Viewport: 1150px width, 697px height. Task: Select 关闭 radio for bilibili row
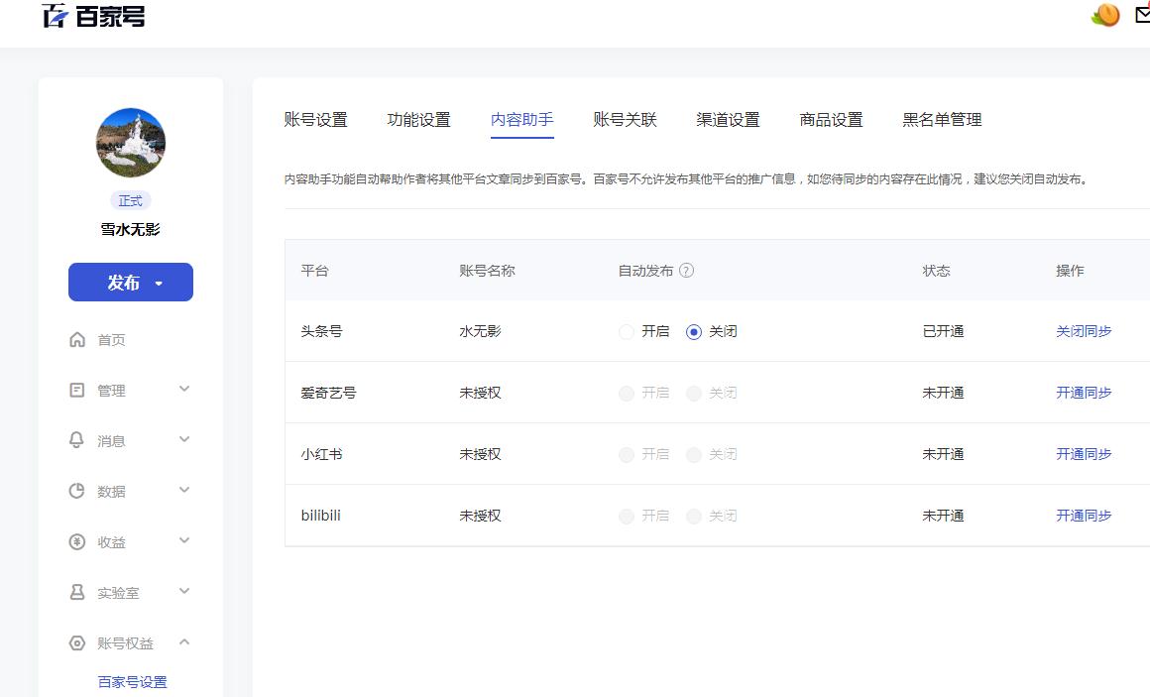pos(694,517)
